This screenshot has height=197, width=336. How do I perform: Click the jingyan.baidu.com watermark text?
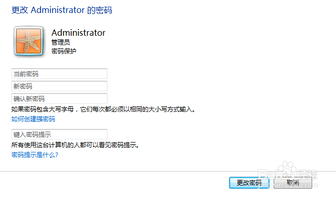pos(288,185)
